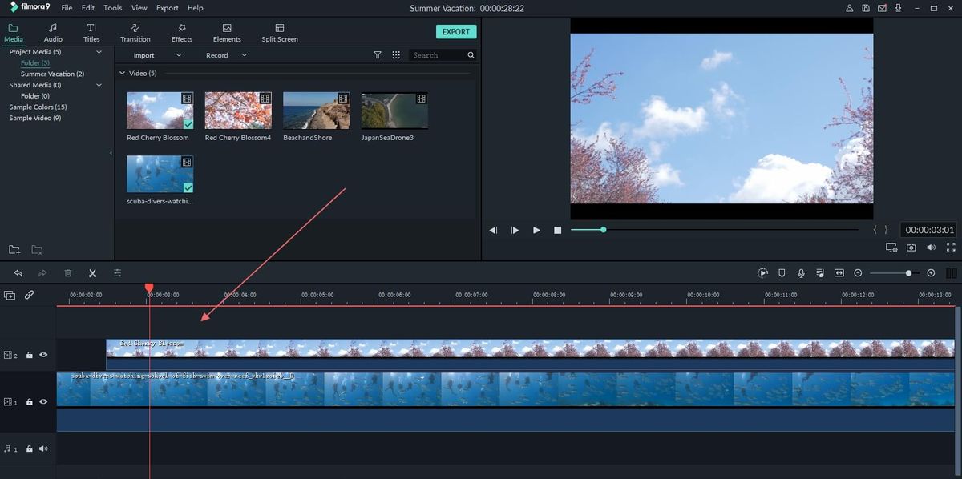
Task: Take a snapshot with camera icon
Action: tap(911, 248)
